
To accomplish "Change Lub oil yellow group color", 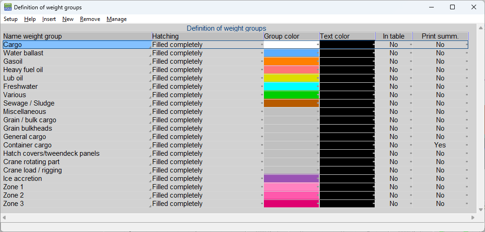I will [291, 78].
